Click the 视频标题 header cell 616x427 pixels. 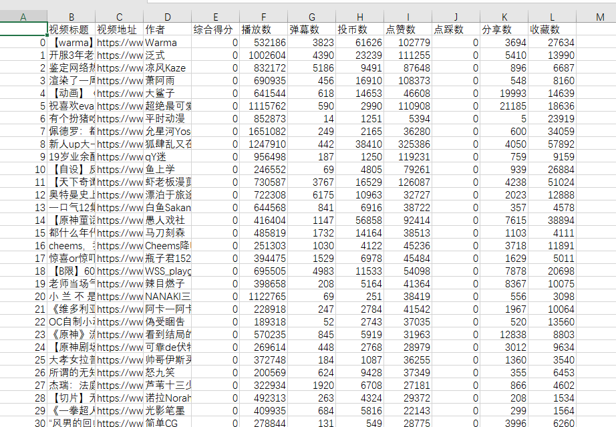pos(71,29)
